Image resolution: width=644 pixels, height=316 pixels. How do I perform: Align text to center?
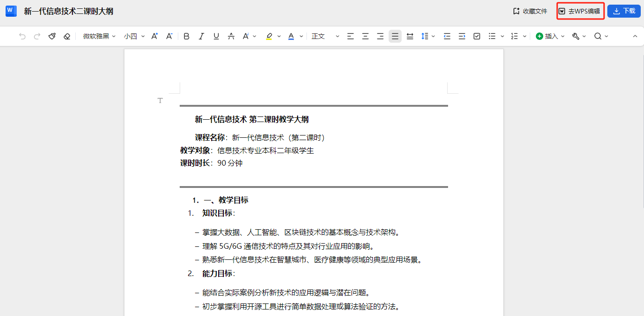pos(365,36)
